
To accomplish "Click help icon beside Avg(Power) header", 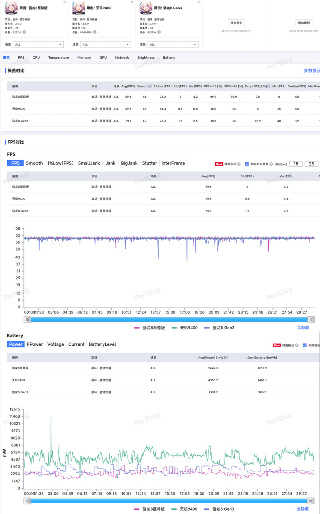I will click(x=226, y=357).
